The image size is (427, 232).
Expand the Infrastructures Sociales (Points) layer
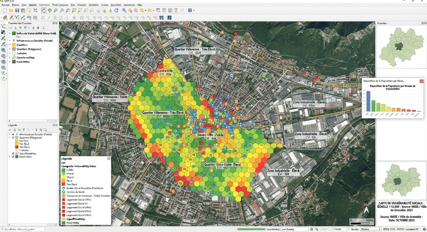pyautogui.click(x=10, y=40)
